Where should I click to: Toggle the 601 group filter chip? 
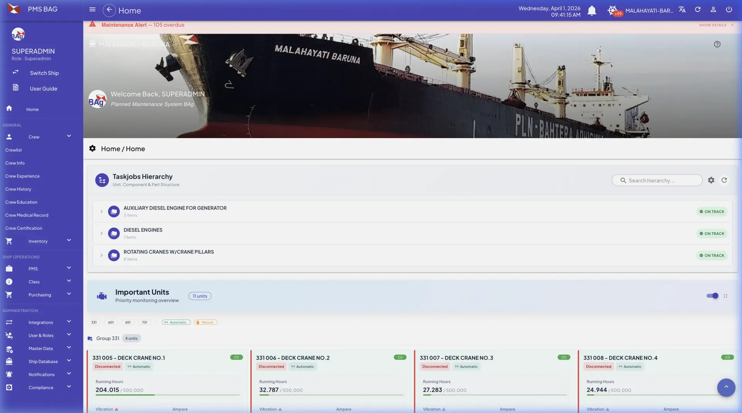[111, 323]
